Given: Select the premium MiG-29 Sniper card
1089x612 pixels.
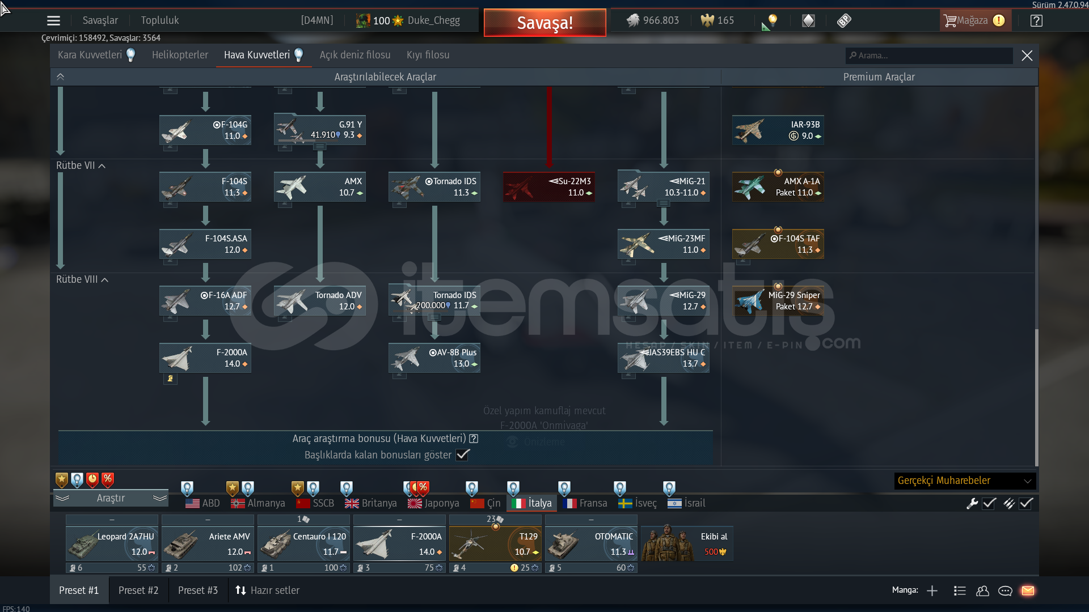Looking at the screenshot, I should [778, 301].
